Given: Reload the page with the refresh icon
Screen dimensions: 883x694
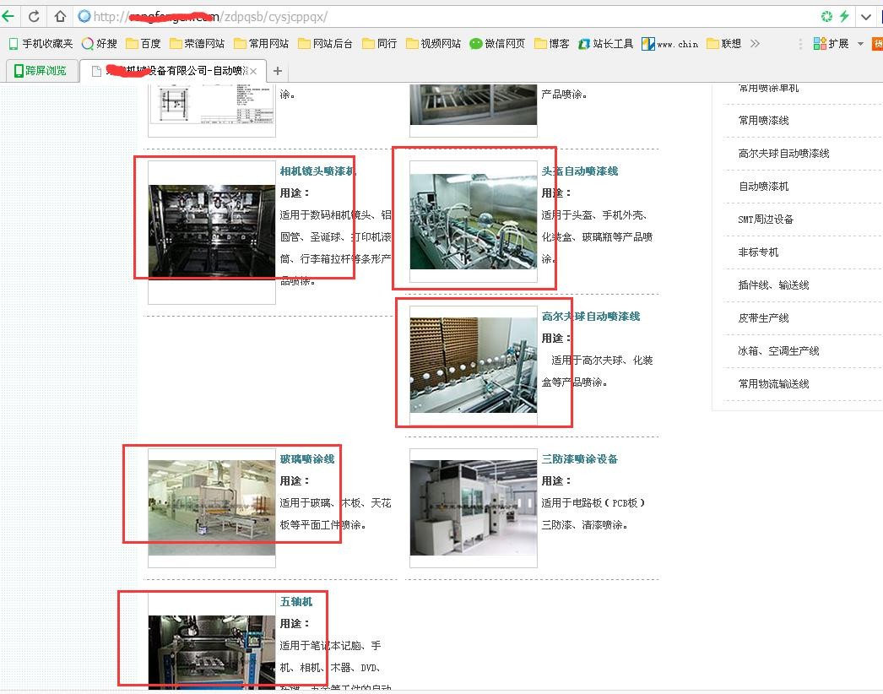Looking at the screenshot, I should 34,16.
